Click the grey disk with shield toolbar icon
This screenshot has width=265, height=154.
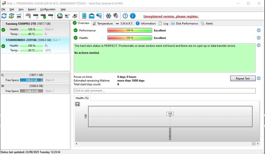pos(28,16)
